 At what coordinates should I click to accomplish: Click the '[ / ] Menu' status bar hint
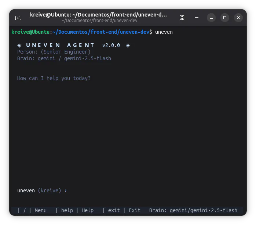pos(32,210)
